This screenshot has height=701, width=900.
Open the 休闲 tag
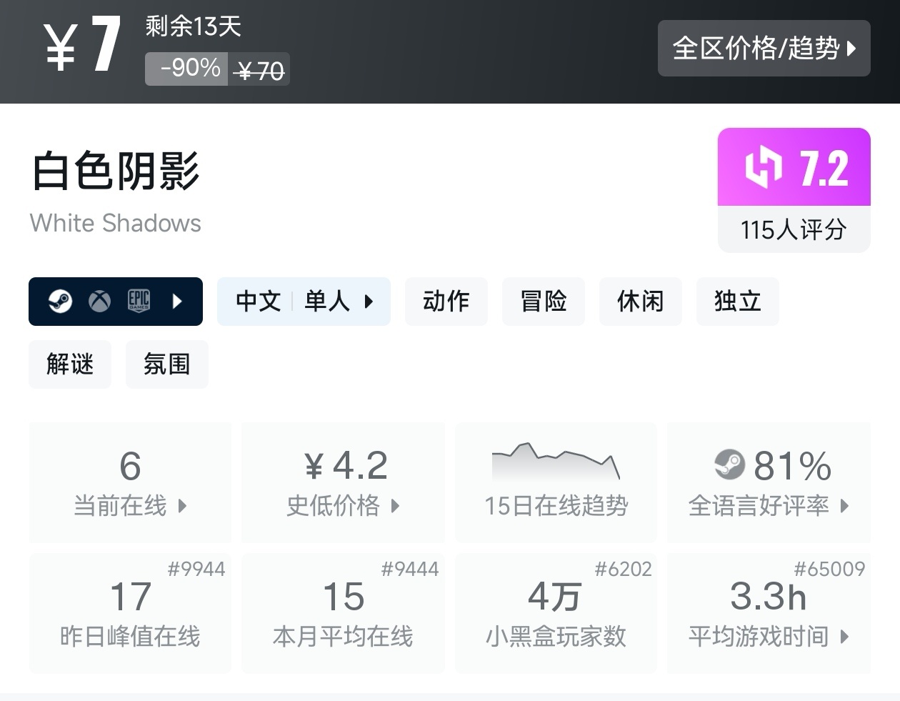pyautogui.click(x=640, y=302)
